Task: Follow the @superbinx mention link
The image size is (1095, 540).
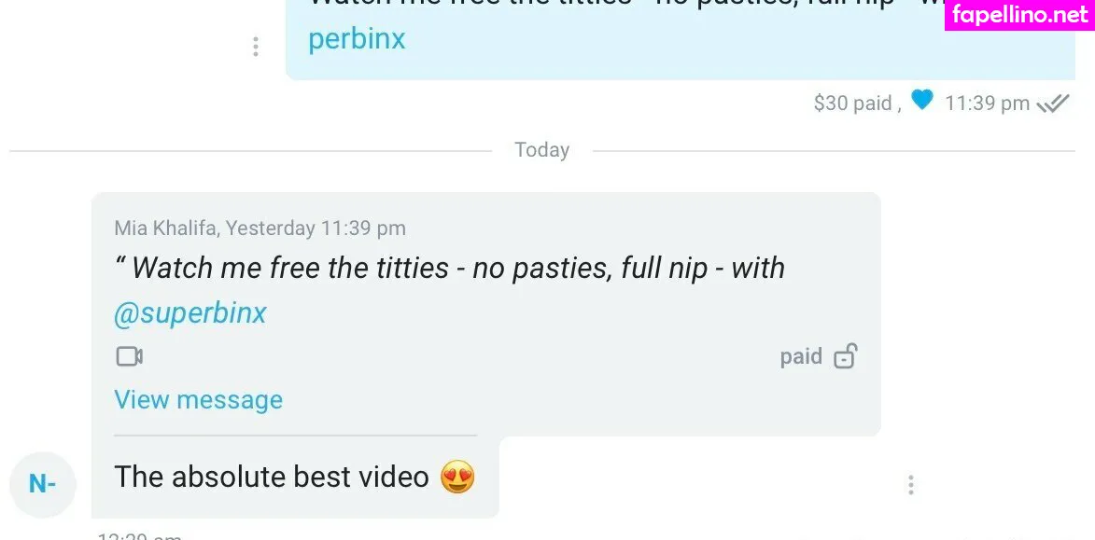Action: [190, 313]
